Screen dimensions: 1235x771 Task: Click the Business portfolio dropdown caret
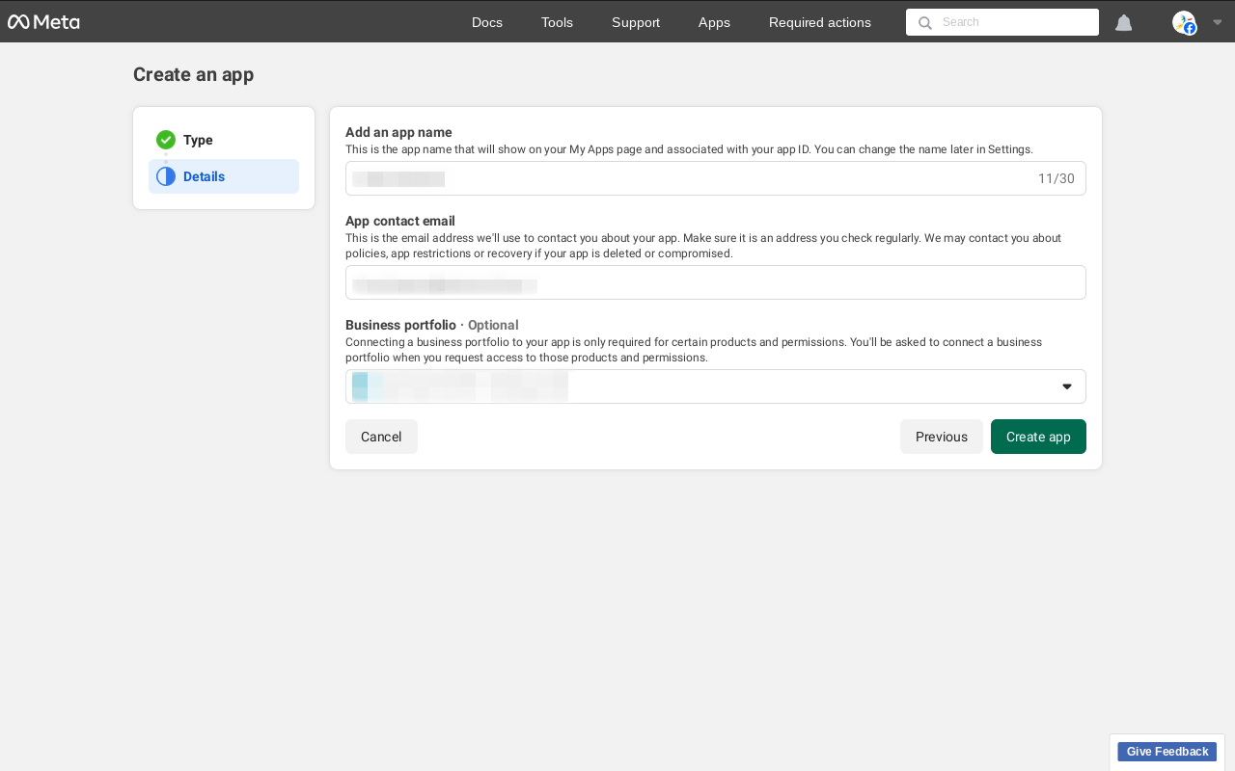pos(1067,386)
